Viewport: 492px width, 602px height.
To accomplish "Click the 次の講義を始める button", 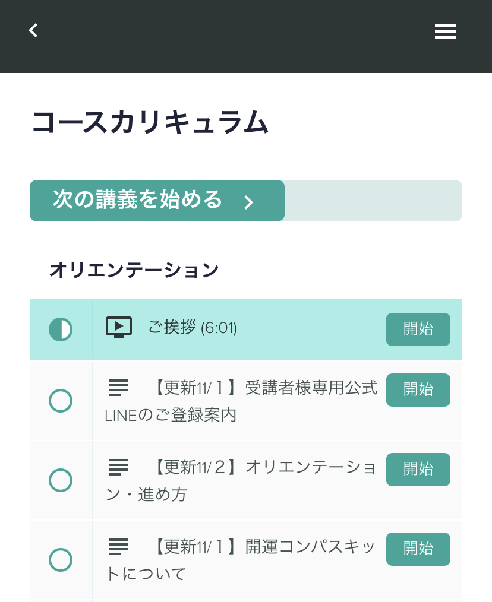I will tap(157, 201).
